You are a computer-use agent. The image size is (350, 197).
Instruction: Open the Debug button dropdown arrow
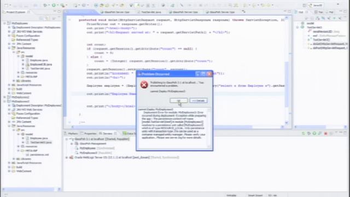49,5
